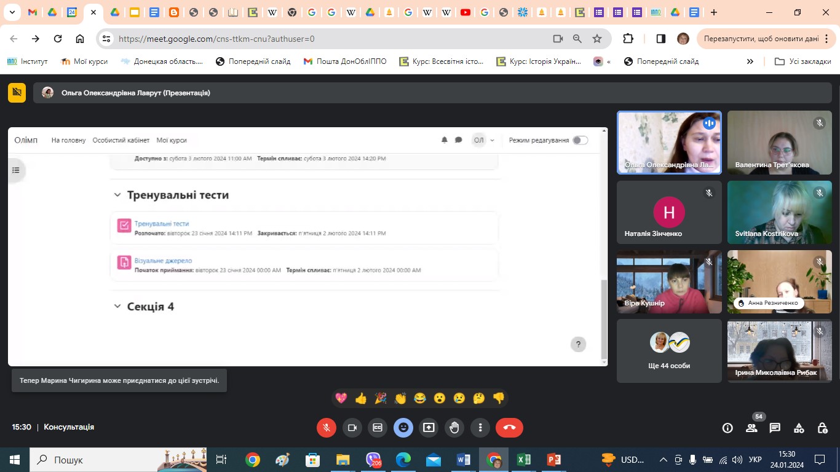Open Пошта ДонОблІППО bookmark

(x=345, y=61)
